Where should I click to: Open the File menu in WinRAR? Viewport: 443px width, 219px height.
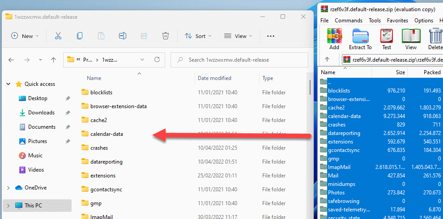(x=324, y=21)
